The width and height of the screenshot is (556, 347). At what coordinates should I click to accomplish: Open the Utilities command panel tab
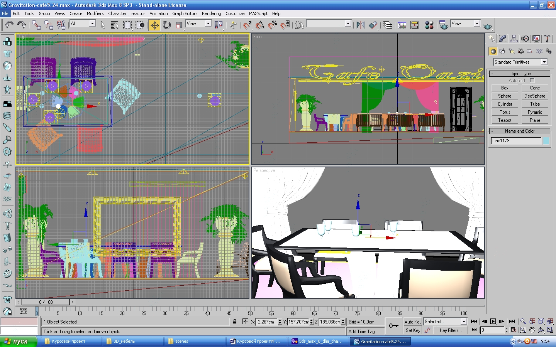[x=547, y=39]
